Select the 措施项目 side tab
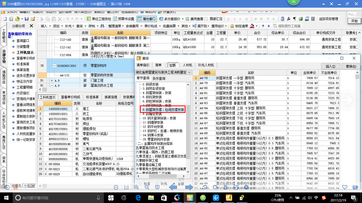 pyautogui.click(x=4, y=77)
